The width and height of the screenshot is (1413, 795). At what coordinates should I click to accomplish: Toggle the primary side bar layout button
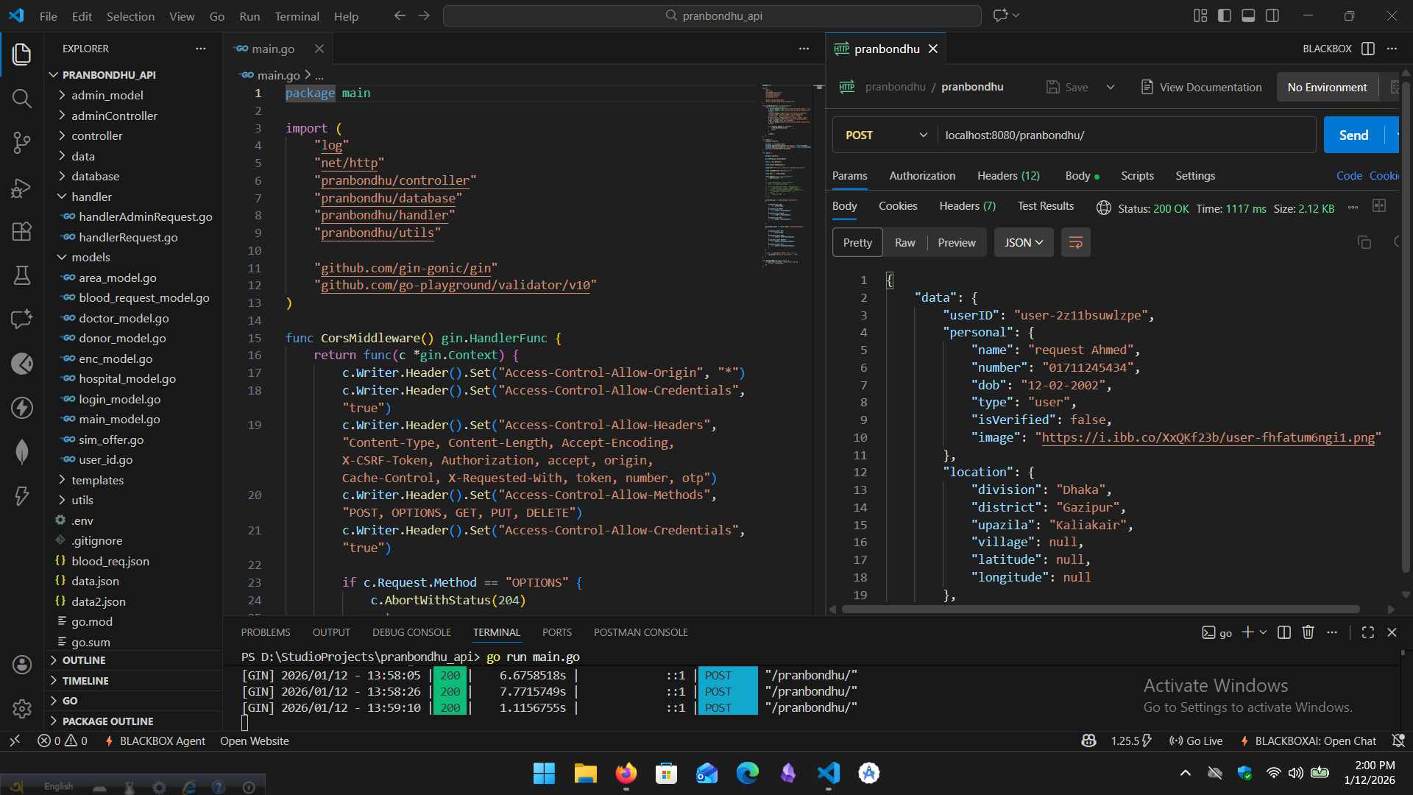(x=1225, y=15)
